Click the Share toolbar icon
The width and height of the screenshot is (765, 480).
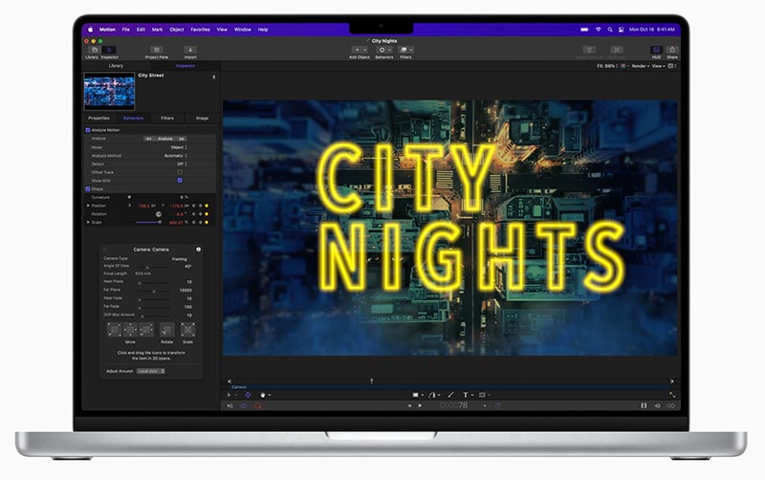point(672,51)
